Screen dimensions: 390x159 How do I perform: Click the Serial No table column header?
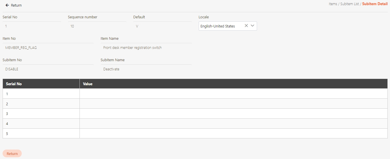click(14, 84)
